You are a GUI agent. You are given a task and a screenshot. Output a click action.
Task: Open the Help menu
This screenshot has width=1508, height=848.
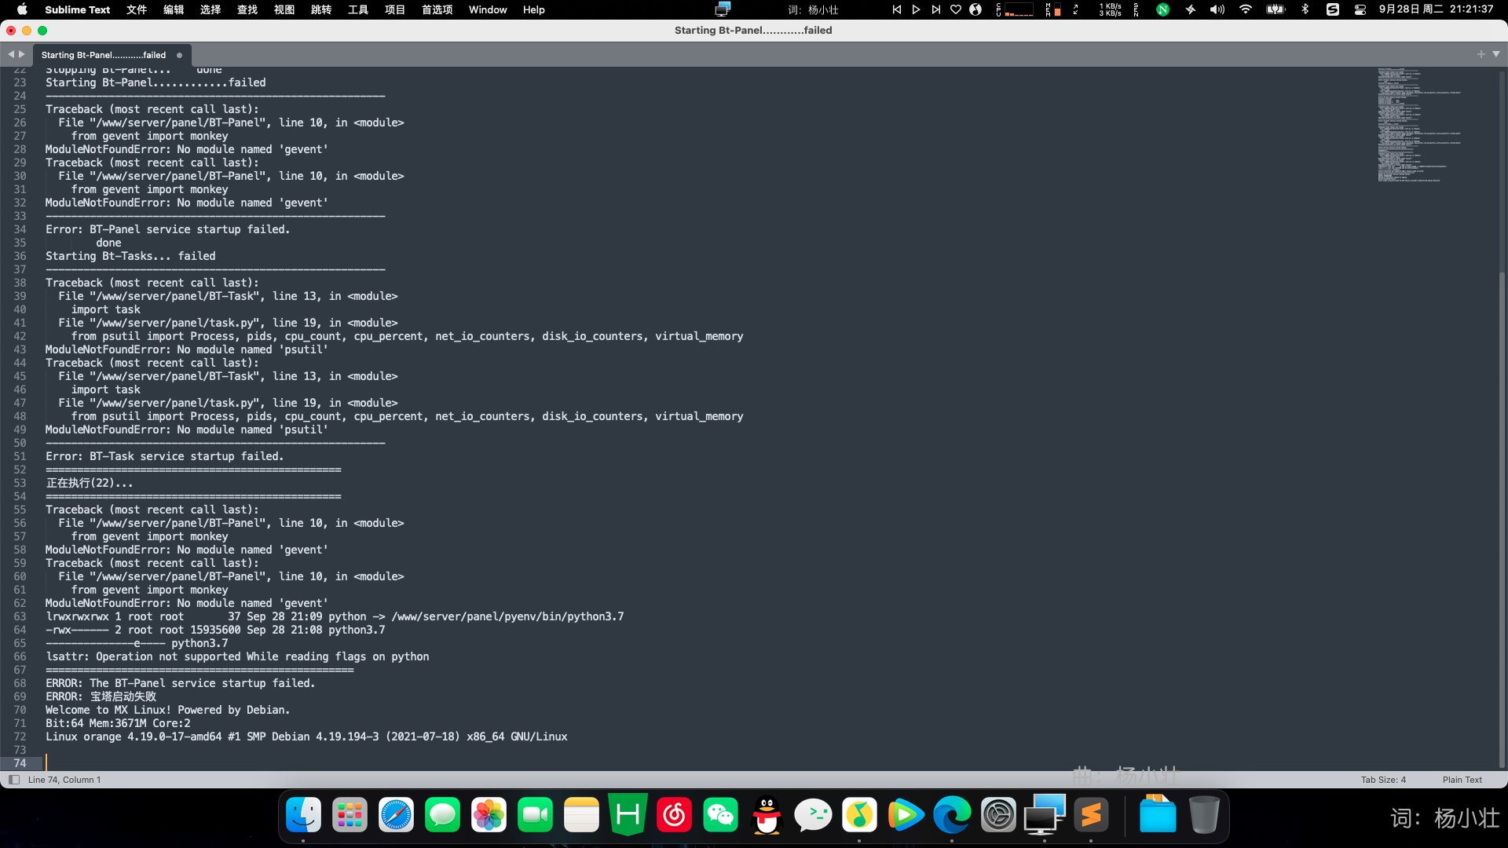point(534,9)
